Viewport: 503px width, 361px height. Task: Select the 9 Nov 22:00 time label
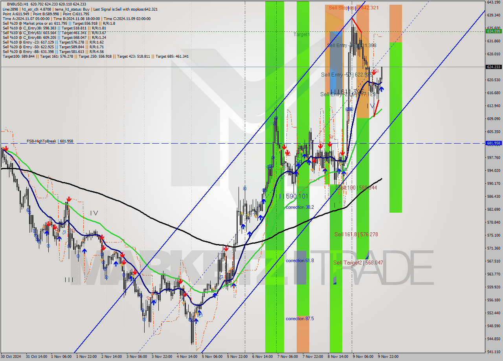pos(388,357)
